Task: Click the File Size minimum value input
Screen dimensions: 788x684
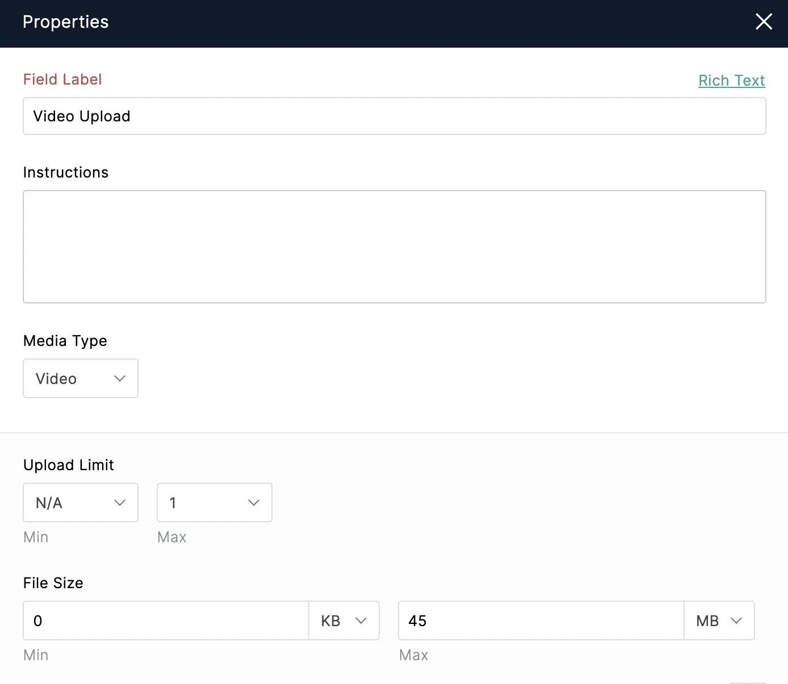Action: click(166, 620)
